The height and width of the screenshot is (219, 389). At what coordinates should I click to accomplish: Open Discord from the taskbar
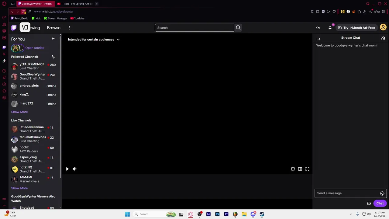(x=253, y=214)
